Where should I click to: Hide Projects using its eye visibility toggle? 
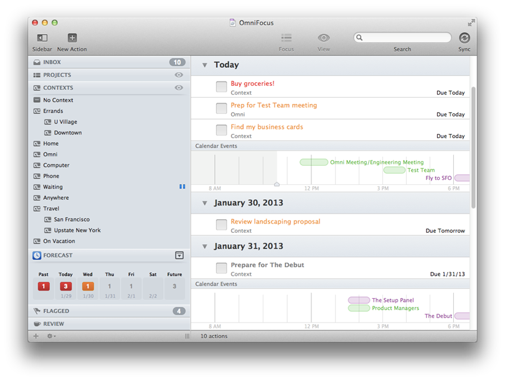(179, 75)
